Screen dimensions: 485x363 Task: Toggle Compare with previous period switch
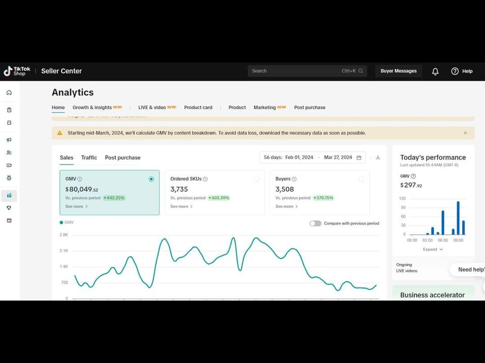tap(316, 224)
